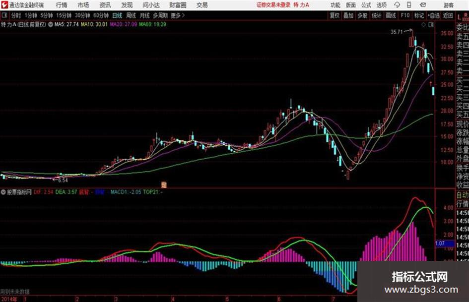Viewport: 469px width, 302px height.
Task: Click the 游客 user account label
Action: point(448,5)
